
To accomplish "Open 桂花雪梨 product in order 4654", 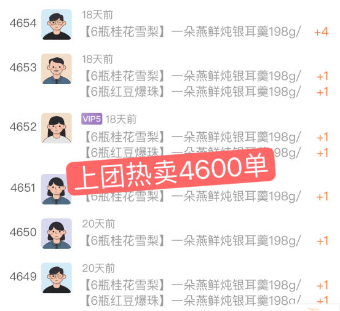I will (x=192, y=32).
